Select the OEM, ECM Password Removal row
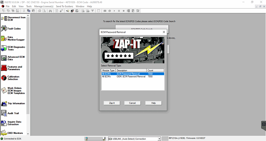The width and height of the screenshot is (266, 141). pos(133,77)
